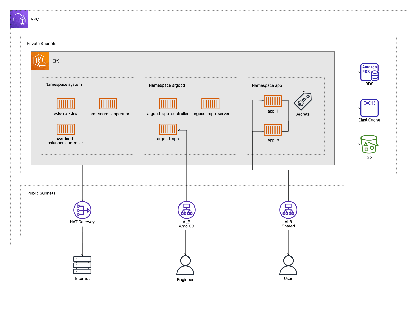The image size is (412, 309).
Task: Click the VPC cloud shield icon
Action: click(19, 19)
